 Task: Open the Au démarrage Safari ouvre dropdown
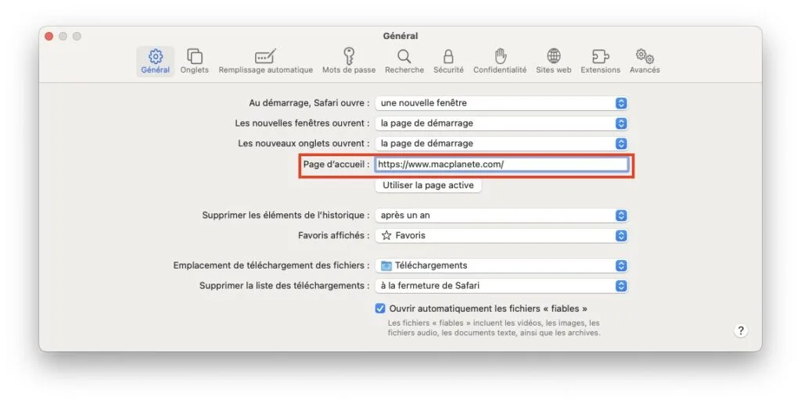coord(501,103)
